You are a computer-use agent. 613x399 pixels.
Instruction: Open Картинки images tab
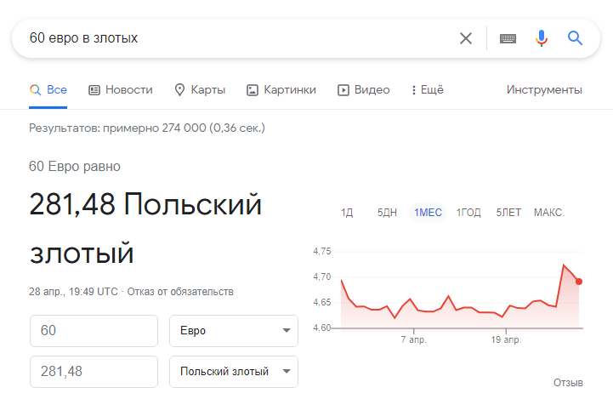click(x=281, y=90)
